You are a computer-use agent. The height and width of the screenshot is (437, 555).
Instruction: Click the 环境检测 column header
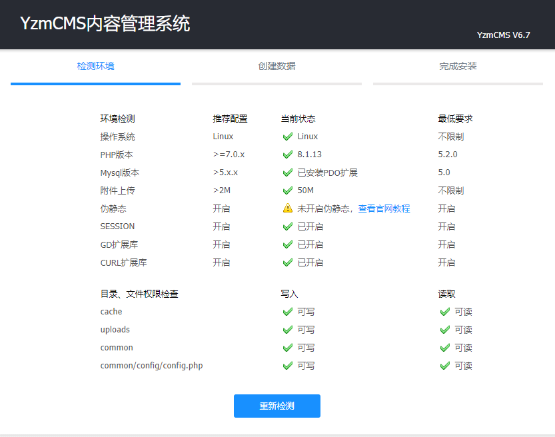[x=117, y=119]
